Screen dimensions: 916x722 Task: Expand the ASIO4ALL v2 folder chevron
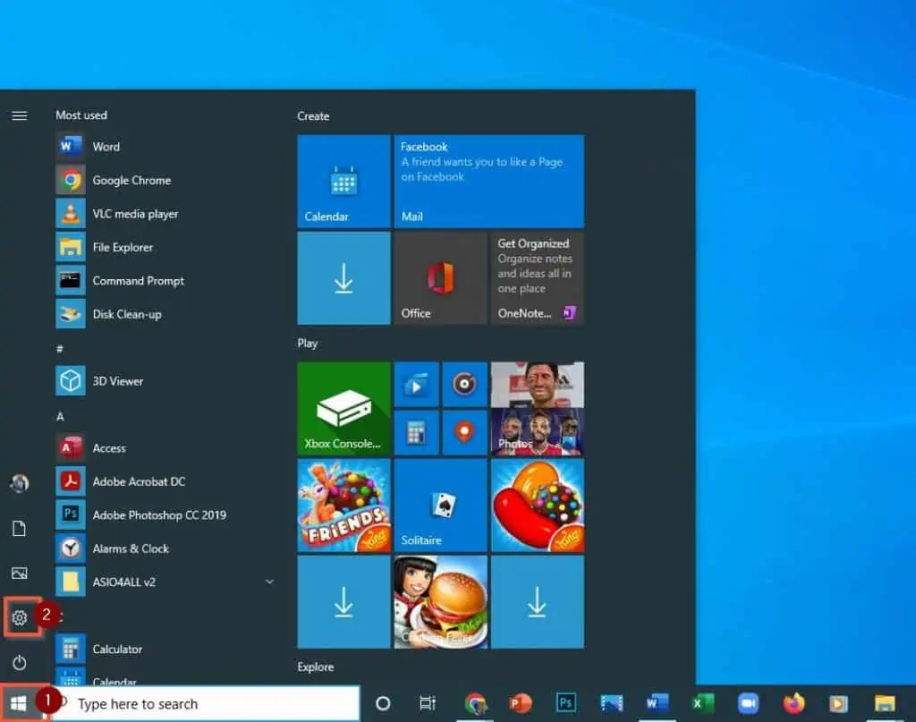(x=269, y=582)
